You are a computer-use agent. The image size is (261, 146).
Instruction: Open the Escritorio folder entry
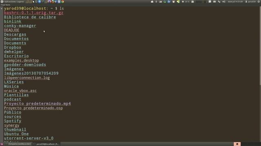click(16, 56)
